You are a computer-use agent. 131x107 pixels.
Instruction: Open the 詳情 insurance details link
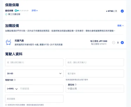tap(35, 10)
